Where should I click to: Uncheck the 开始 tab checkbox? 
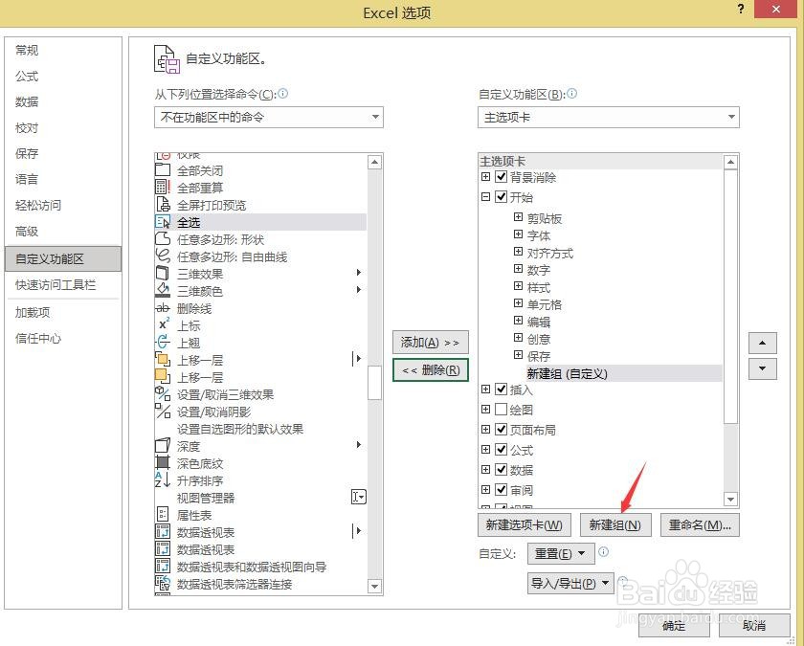tap(501, 197)
